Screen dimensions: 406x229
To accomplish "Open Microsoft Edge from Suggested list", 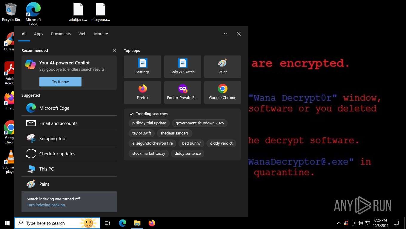I will tap(69, 108).
